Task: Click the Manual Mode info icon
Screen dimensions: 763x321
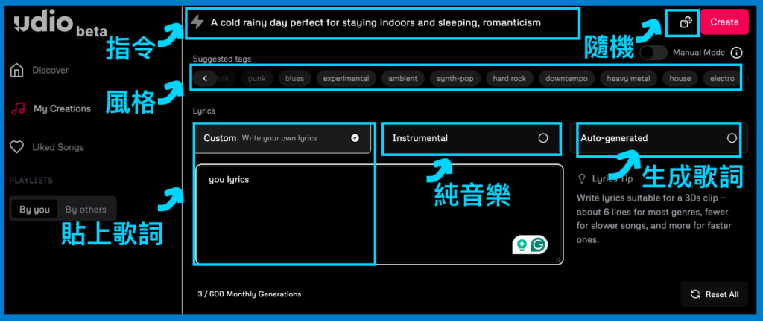Action: (x=736, y=53)
